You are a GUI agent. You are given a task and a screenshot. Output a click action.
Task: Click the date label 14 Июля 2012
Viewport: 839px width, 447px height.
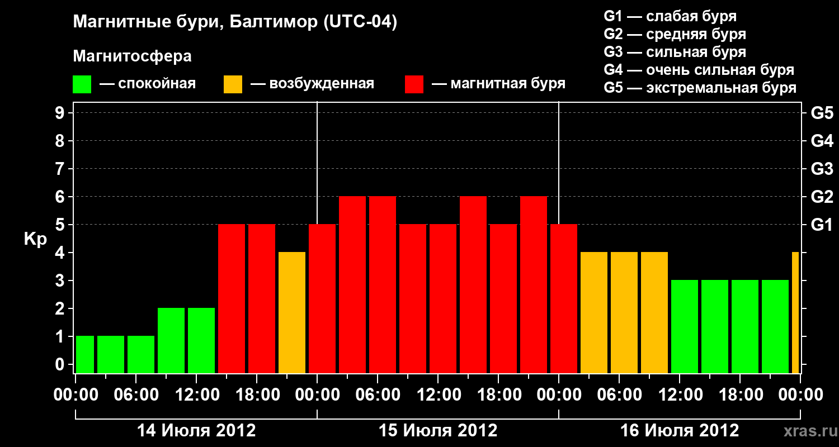pyautogui.click(x=196, y=431)
